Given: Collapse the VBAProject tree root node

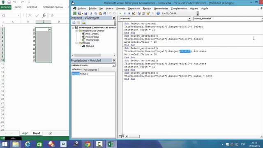Looking at the screenshot, I should [x=73, y=28].
